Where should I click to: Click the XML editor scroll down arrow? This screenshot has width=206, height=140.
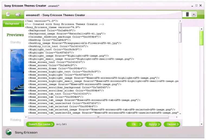(x=180, y=114)
